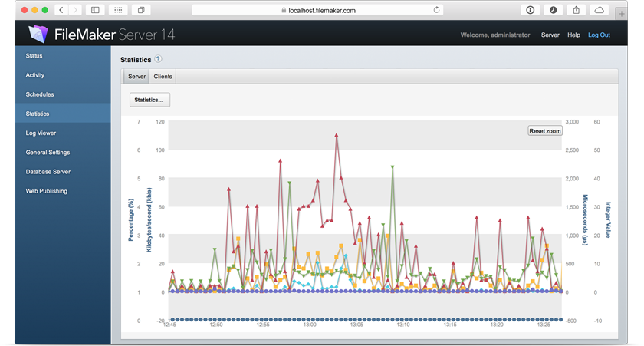Toggle the Safari sidebar icon
644x346 pixels.
click(95, 10)
